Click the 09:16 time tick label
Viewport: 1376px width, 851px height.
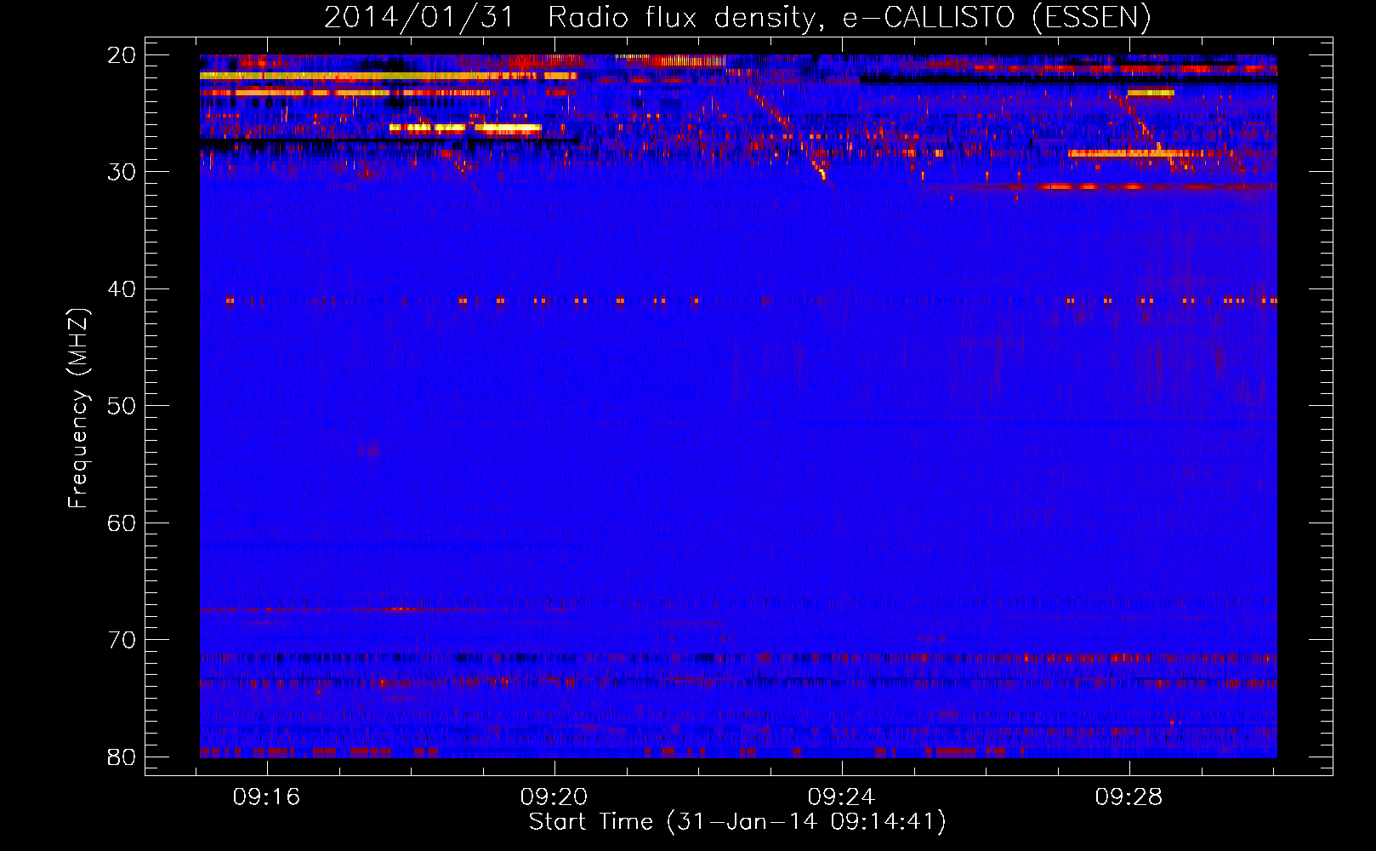267,797
